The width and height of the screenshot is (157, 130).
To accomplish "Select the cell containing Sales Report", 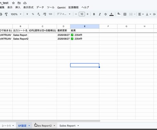I will click(20, 35).
